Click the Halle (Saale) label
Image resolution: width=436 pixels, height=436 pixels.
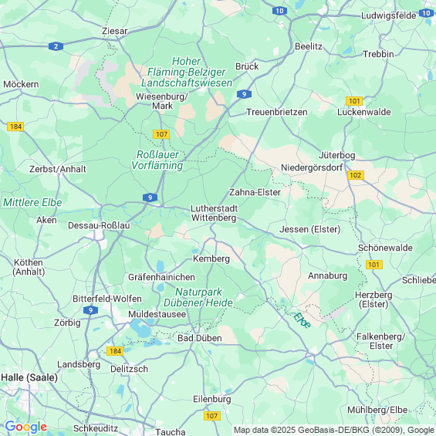[29, 377]
